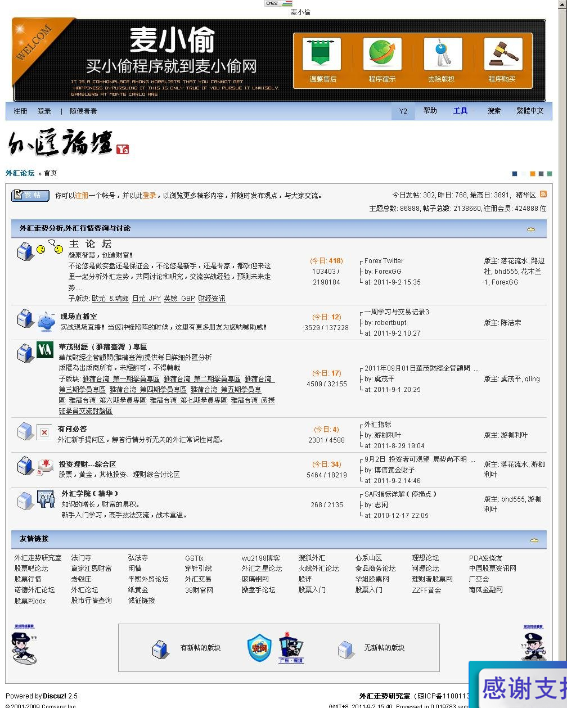Click 登录 in the navigation bar
This screenshot has height=708, width=567.
44,111
